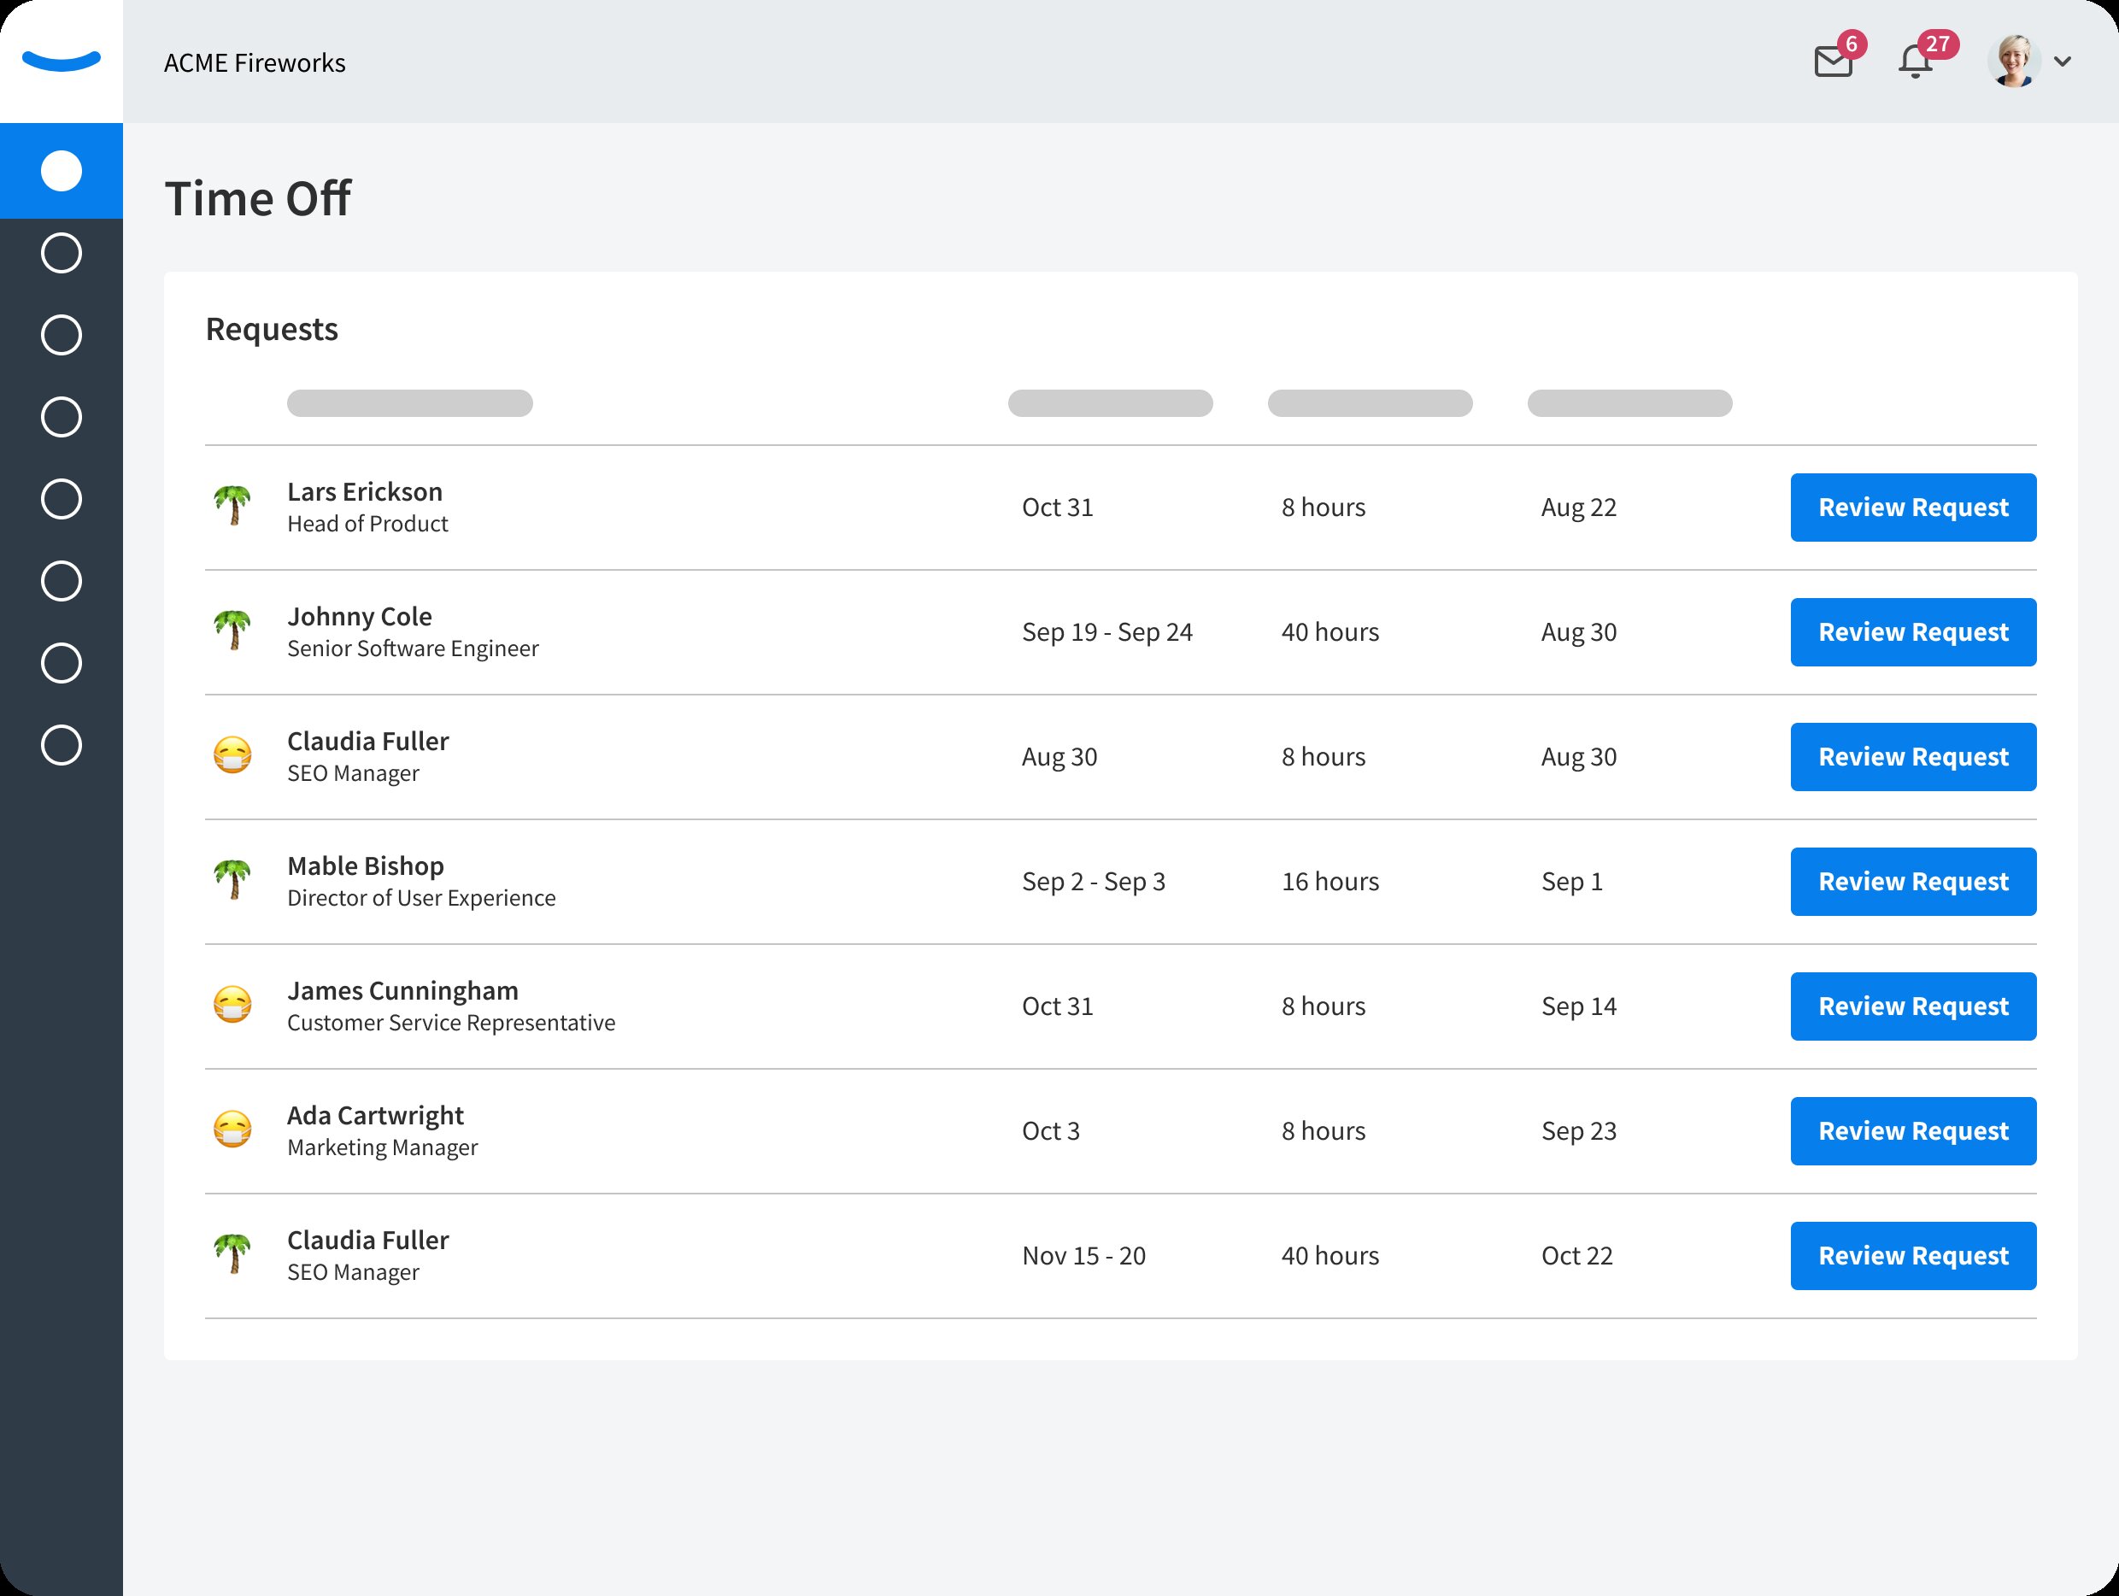The image size is (2119, 1596).
Task: Select the active filled sidebar circle
Action: pyautogui.click(x=62, y=171)
